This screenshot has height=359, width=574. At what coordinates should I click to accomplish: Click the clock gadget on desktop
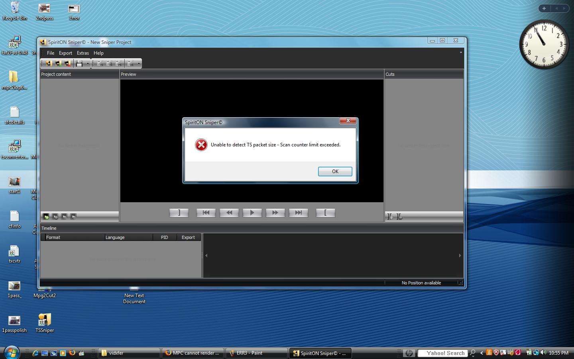pos(544,44)
